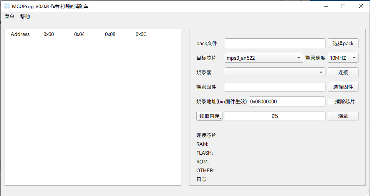370x196 pixels.
Task: Open the 烧录速度 dropdown set to 10MHZ
Action: point(343,58)
